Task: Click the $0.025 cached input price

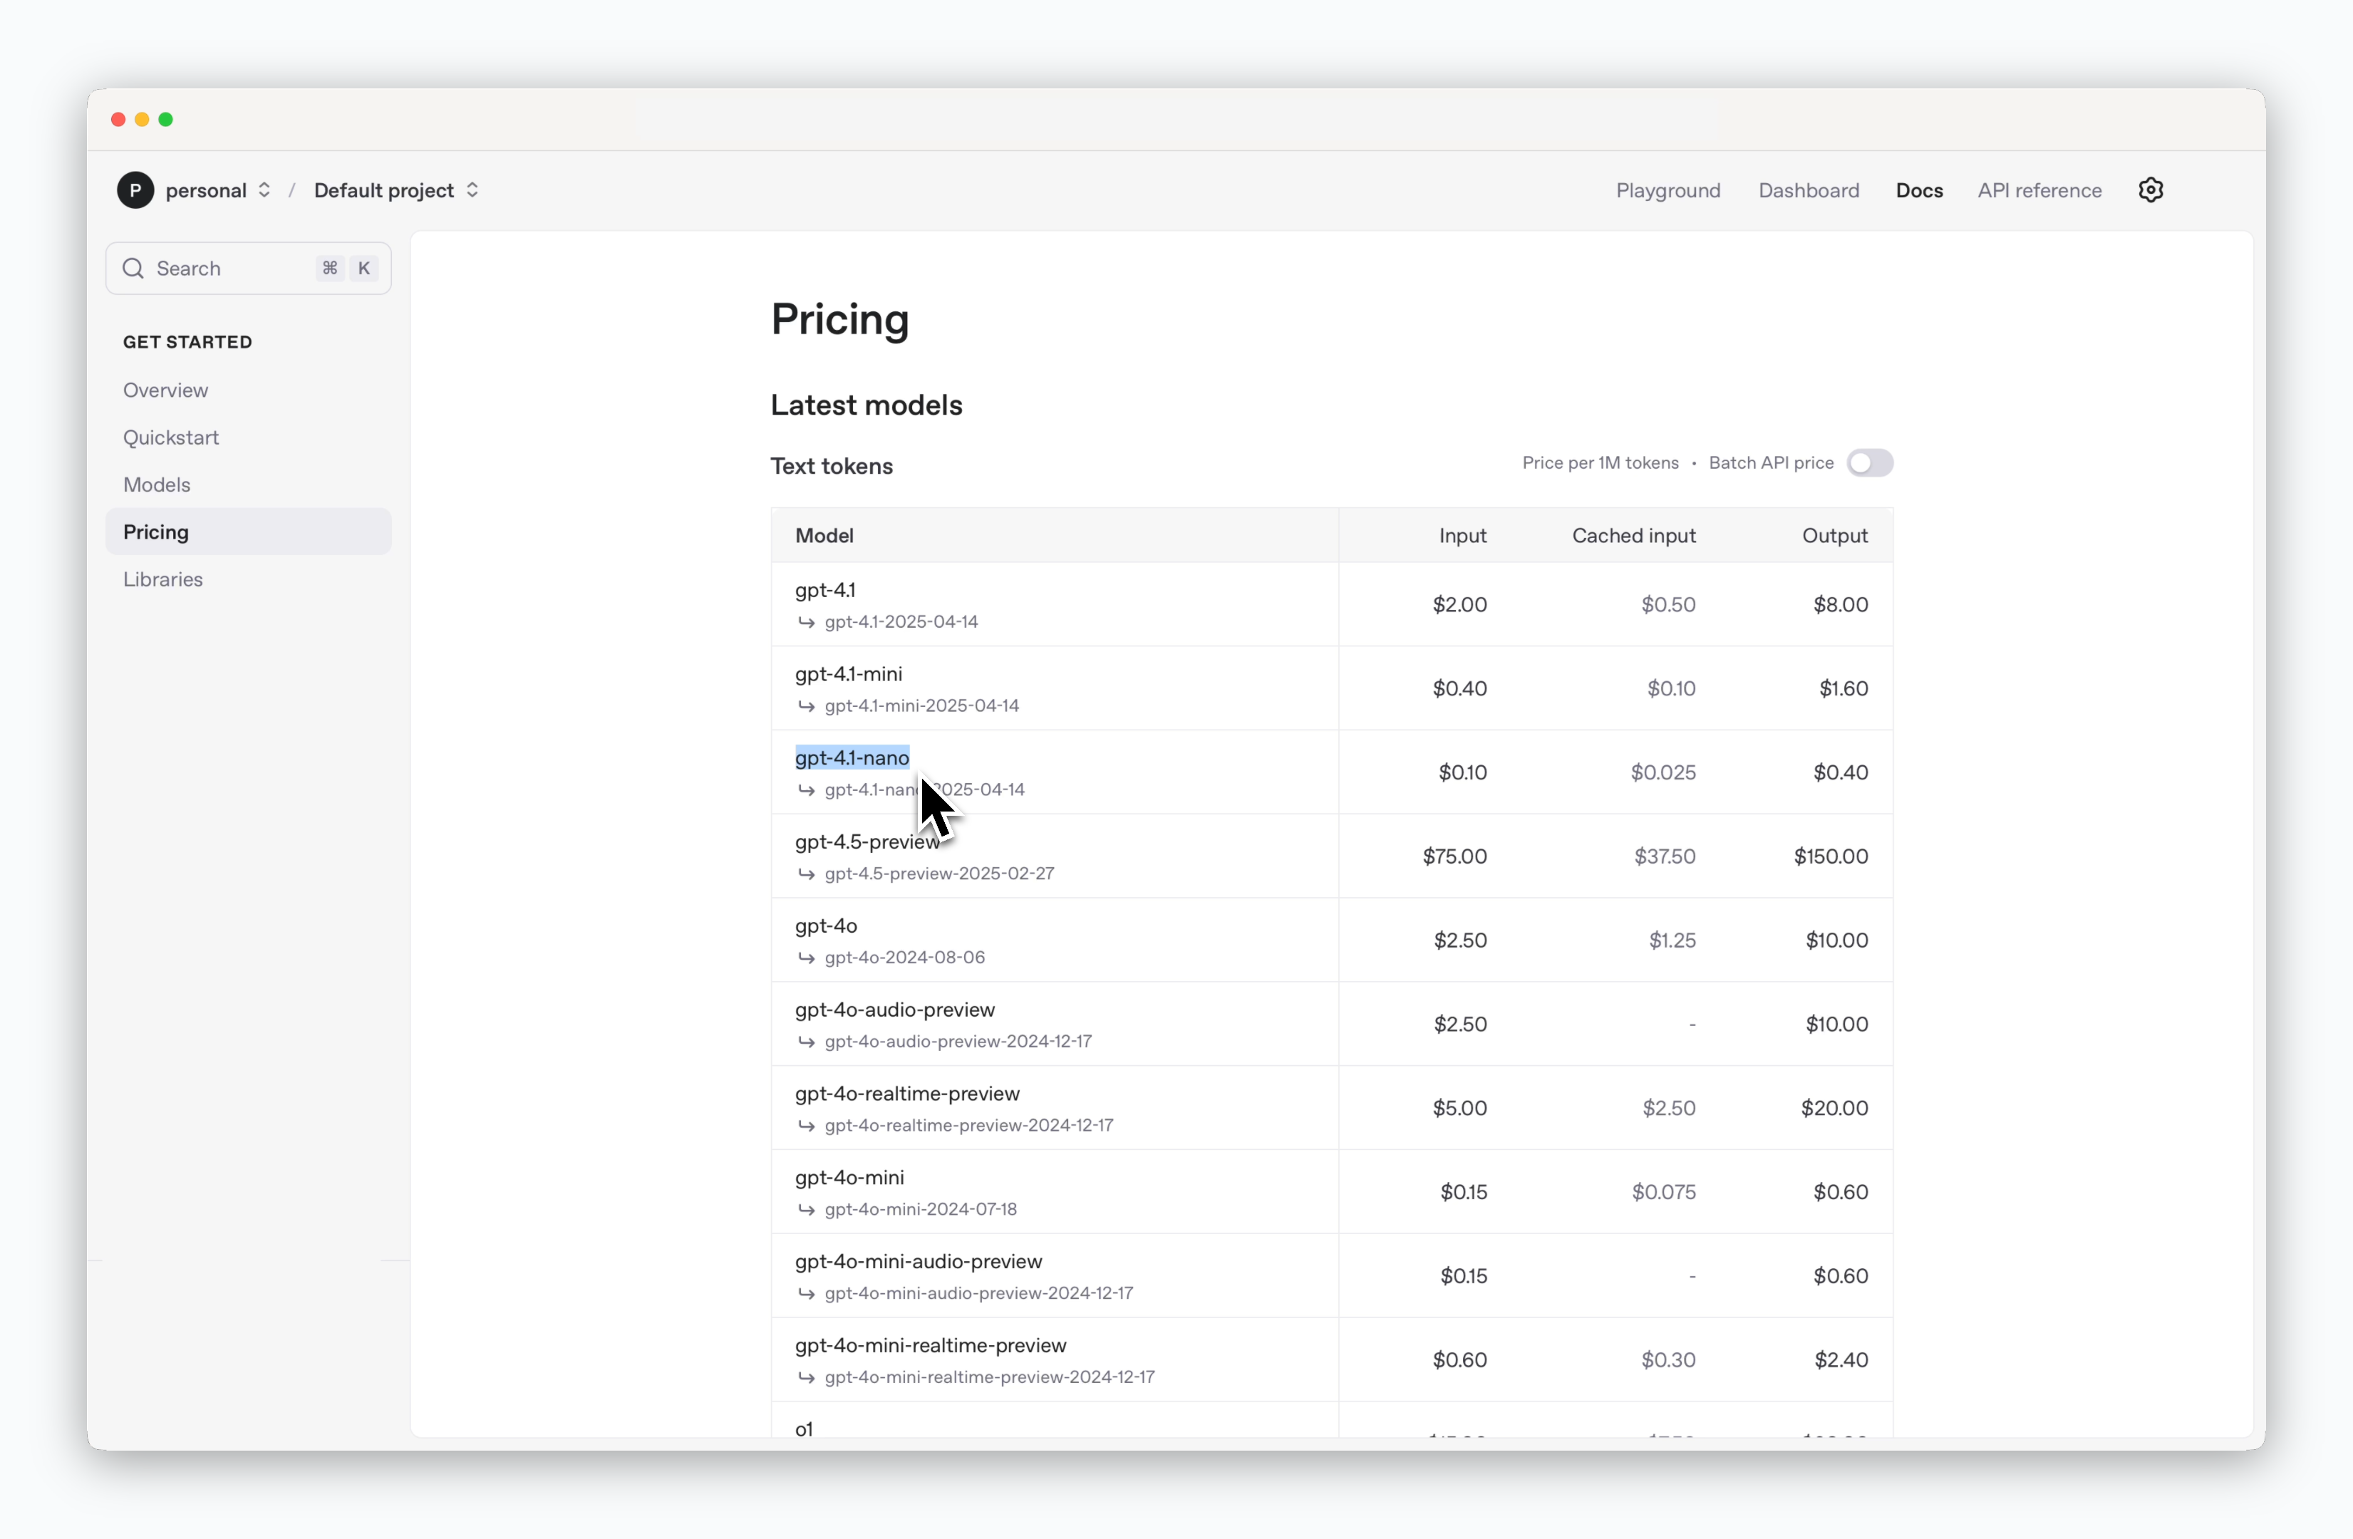Action: coord(1663,773)
